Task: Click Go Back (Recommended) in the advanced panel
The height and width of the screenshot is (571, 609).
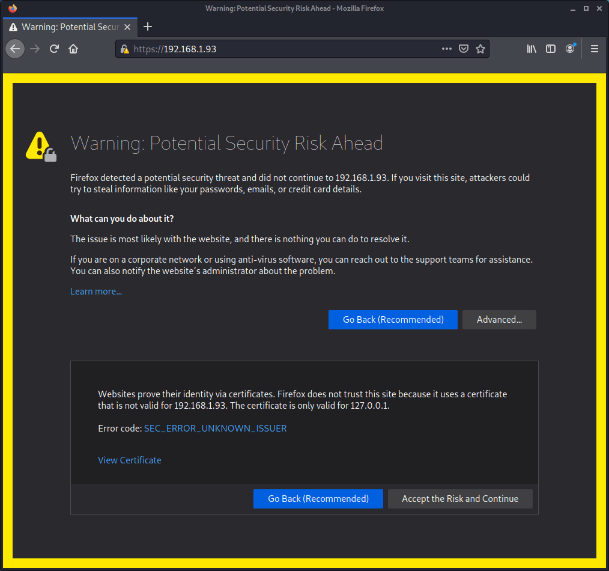Action: click(x=318, y=499)
